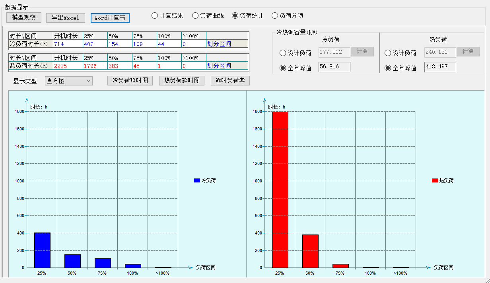This screenshot has width=490, height=283.
Task: Click the blue 冷负荷 legend swatch
Action: pyautogui.click(x=197, y=180)
